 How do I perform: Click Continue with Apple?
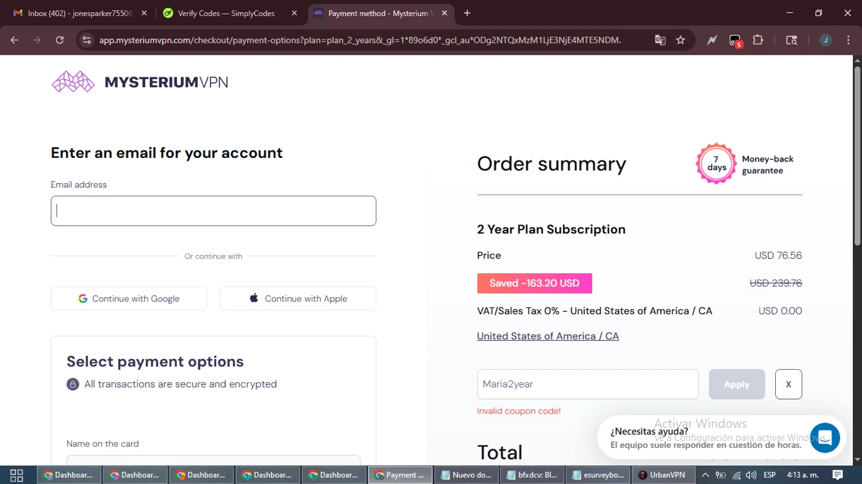coord(298,299)
